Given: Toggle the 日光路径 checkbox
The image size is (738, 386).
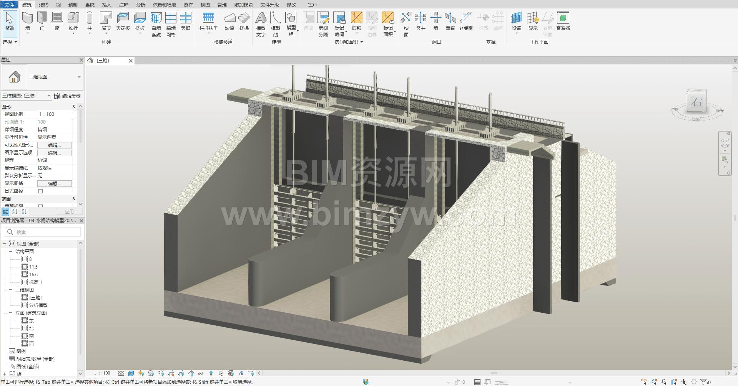Looking at the screenshot, I should click(40, 191).
